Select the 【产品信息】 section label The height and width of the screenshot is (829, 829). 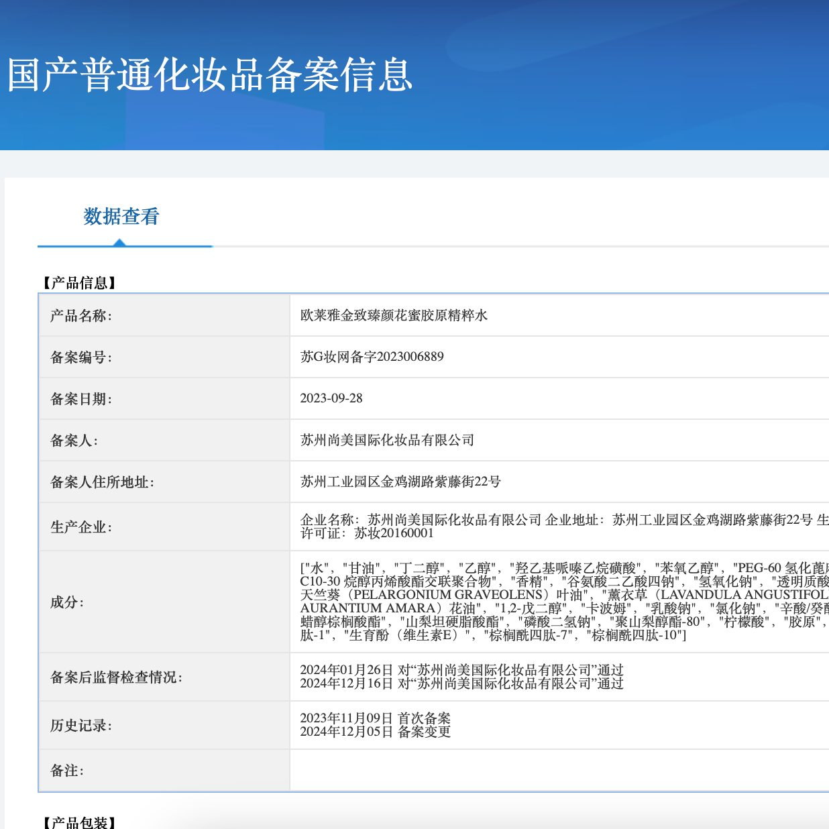pyautogui.click(x=78, y=282)
